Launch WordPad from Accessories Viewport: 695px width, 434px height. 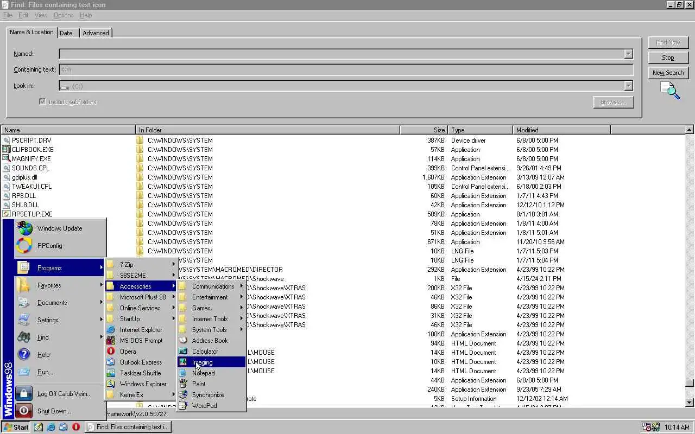tap(211, 406)
